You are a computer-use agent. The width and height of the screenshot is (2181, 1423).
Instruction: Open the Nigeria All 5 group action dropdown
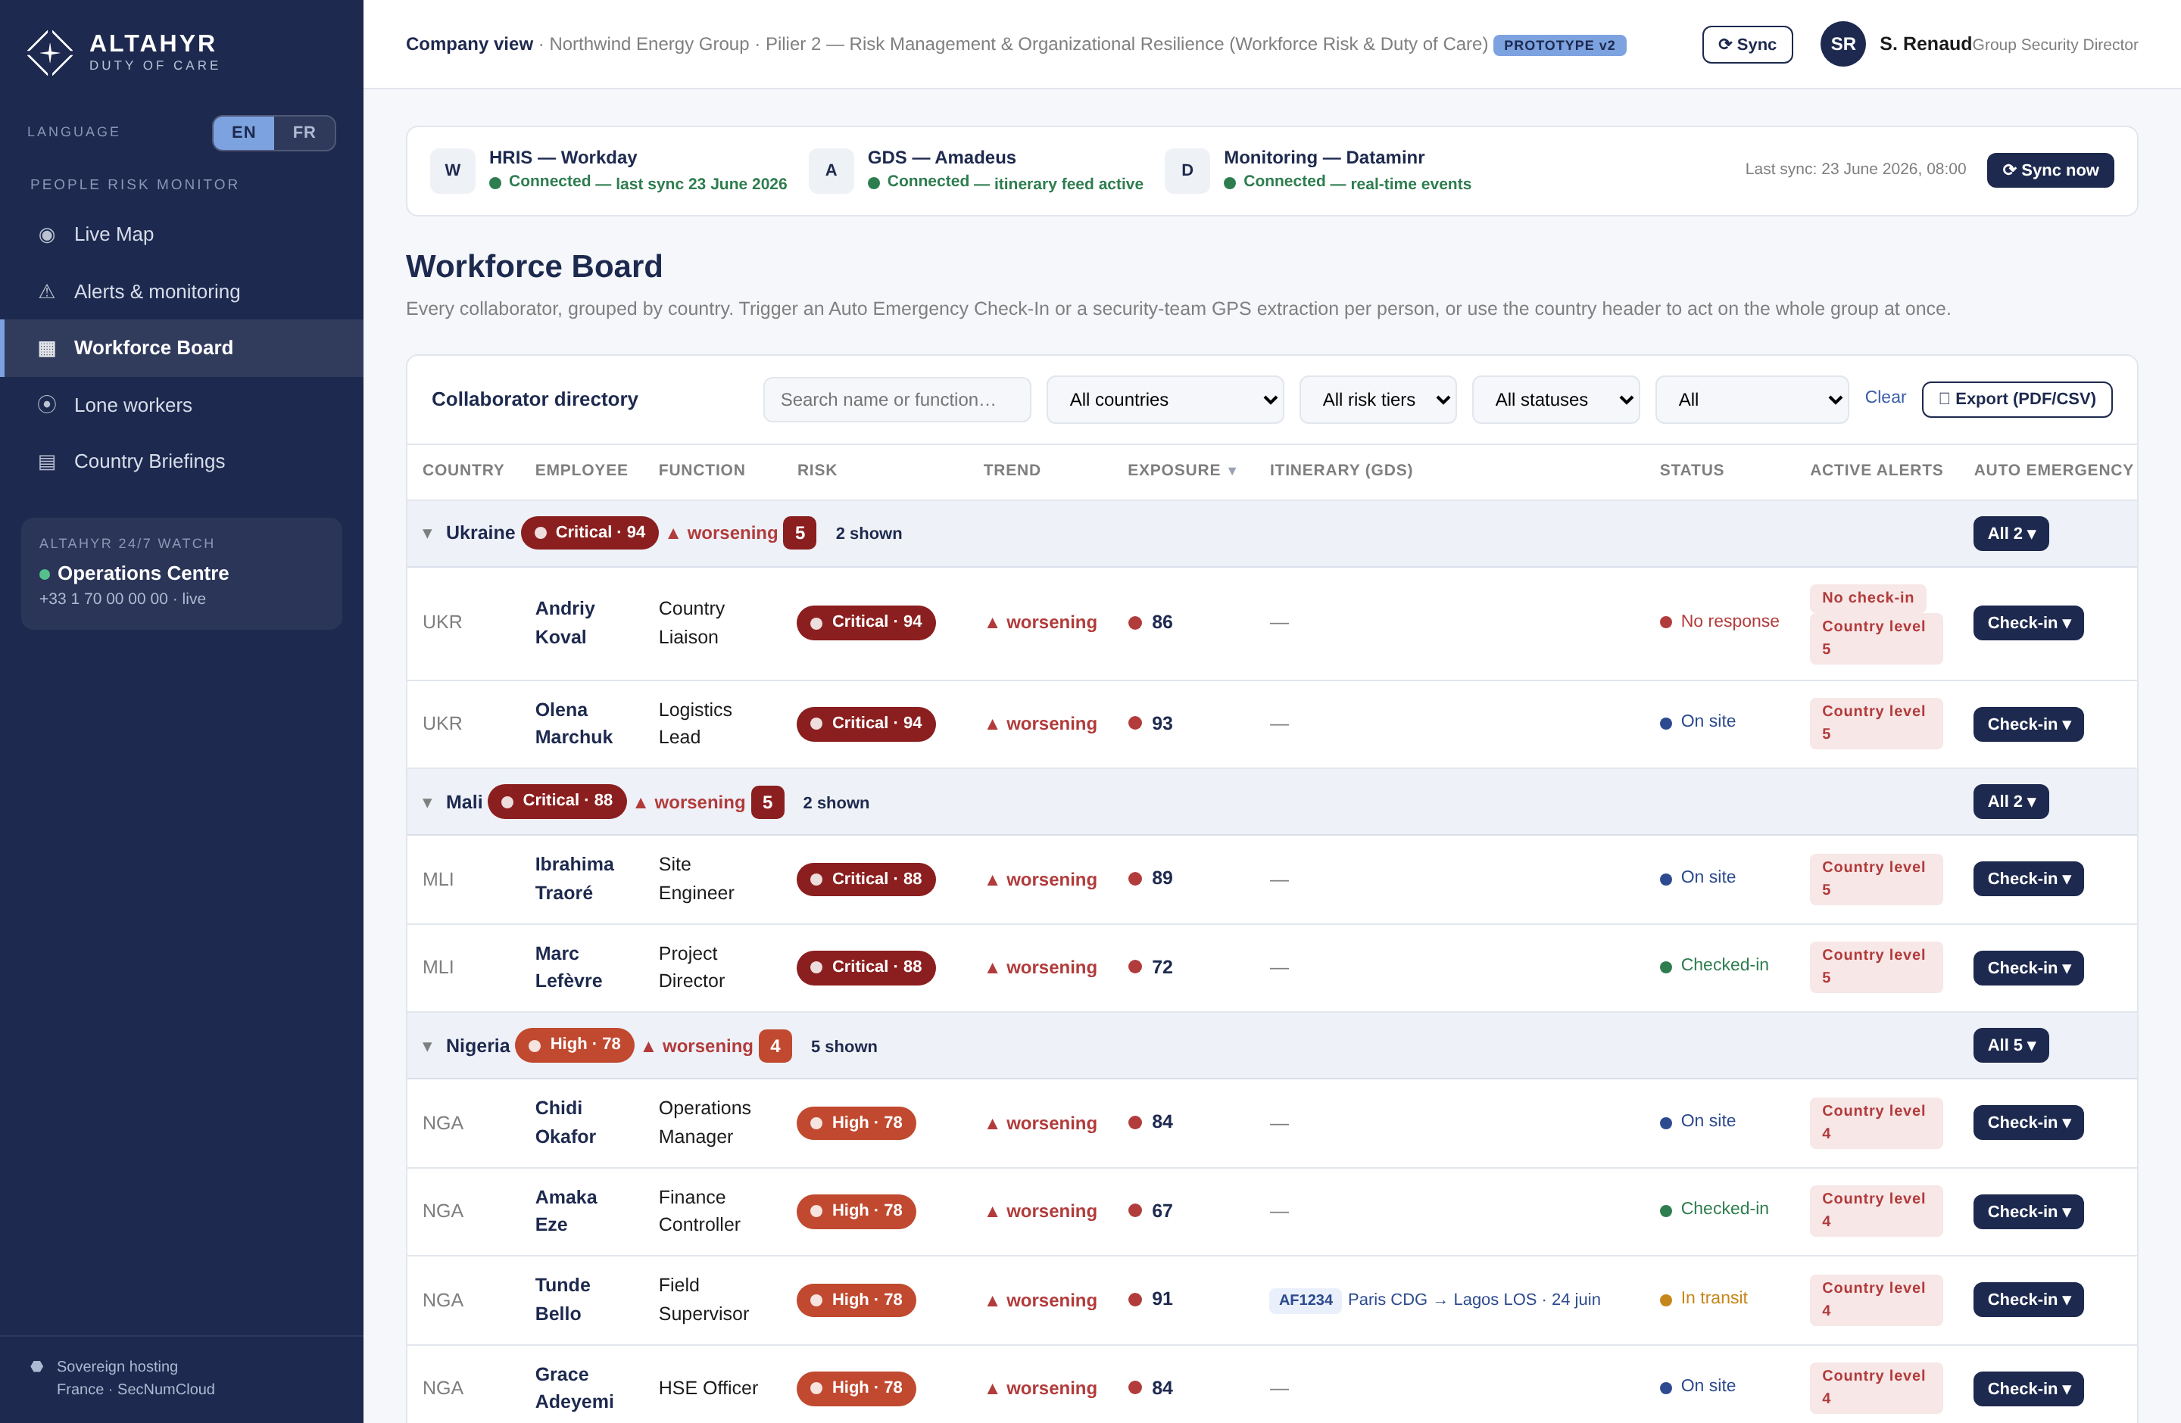(2011, 1045)
